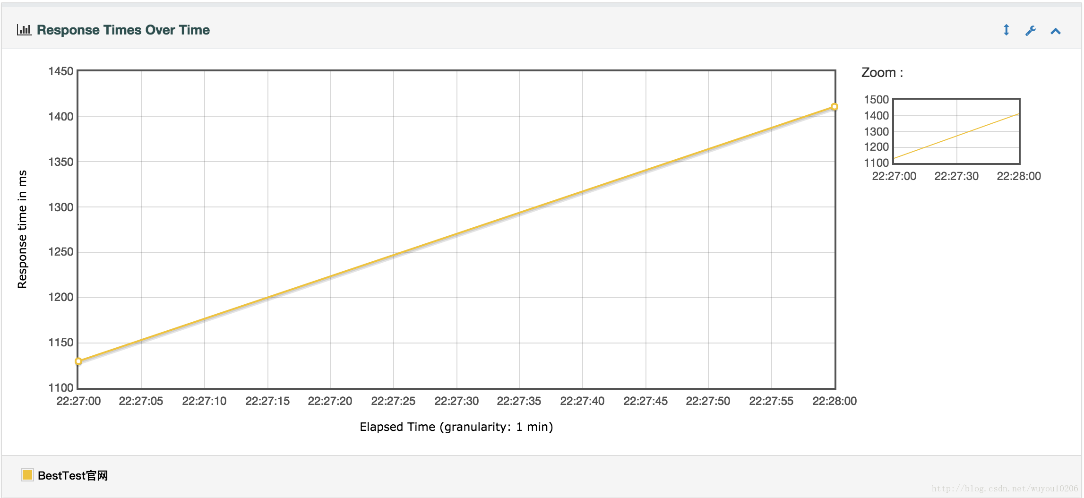Click the Response Times Over Time title
Image resolution: width=1084 pixels, height=498 pixels.
(123, 30)
